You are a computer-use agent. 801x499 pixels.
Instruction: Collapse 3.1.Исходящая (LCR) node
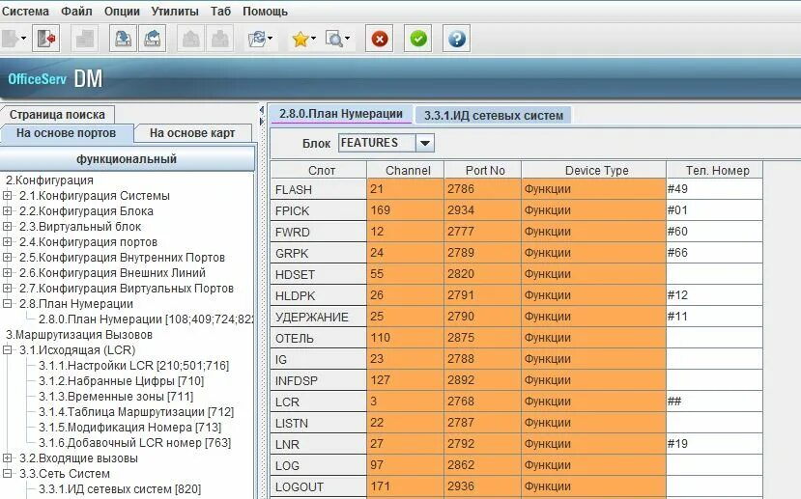7,350
